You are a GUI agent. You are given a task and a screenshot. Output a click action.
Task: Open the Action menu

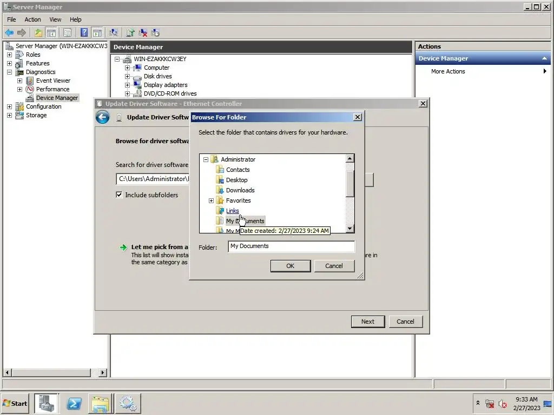coord(32,19)
